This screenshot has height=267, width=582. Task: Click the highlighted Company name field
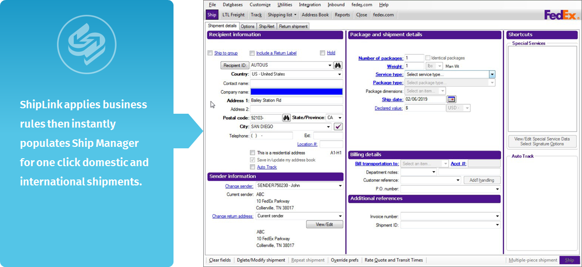(x=296, y=92)
